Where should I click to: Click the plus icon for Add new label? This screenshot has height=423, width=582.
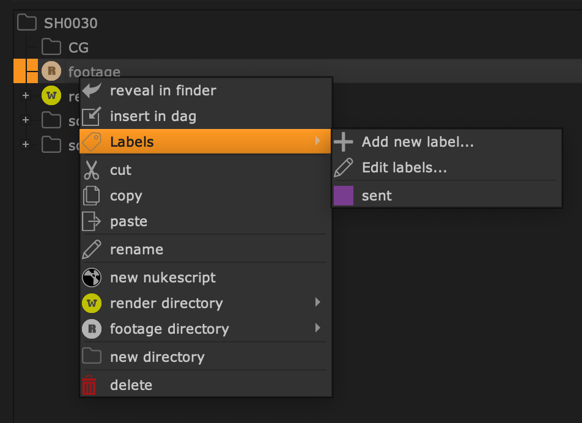pyautogui.click(x=344, y=142)
